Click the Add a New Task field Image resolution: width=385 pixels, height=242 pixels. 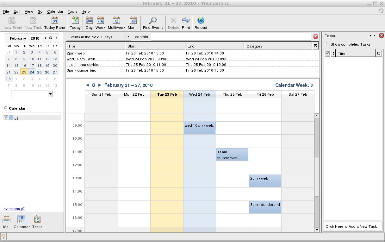[353, 226]
